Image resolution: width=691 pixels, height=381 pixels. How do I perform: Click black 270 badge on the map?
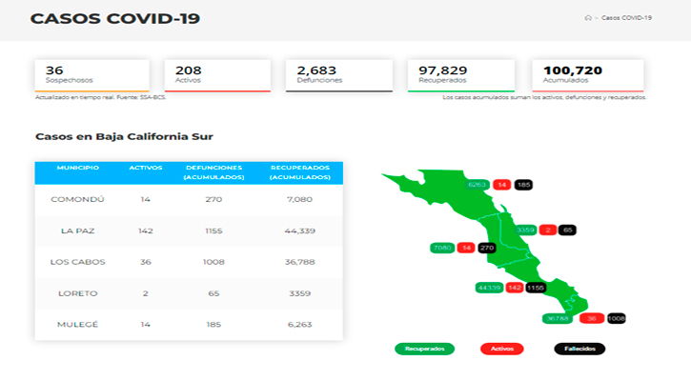pyautogui.click(x=486, y=248)
